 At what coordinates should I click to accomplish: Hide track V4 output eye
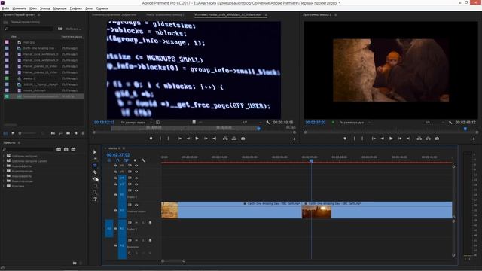pos(136,178)
